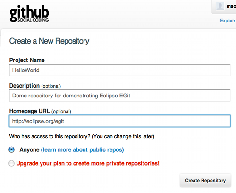Click into the Description text field
The height and width of the screenshot is (193, 236).
point(120,96)
